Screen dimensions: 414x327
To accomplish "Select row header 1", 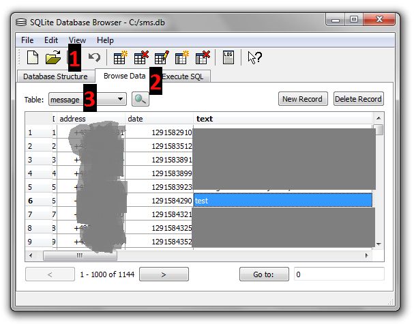I will tap(39, 132).
